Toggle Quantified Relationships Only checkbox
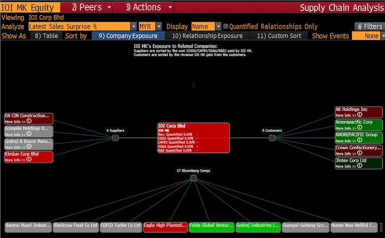The width and height of the screenshot is (385, 238). click(226, 26)
